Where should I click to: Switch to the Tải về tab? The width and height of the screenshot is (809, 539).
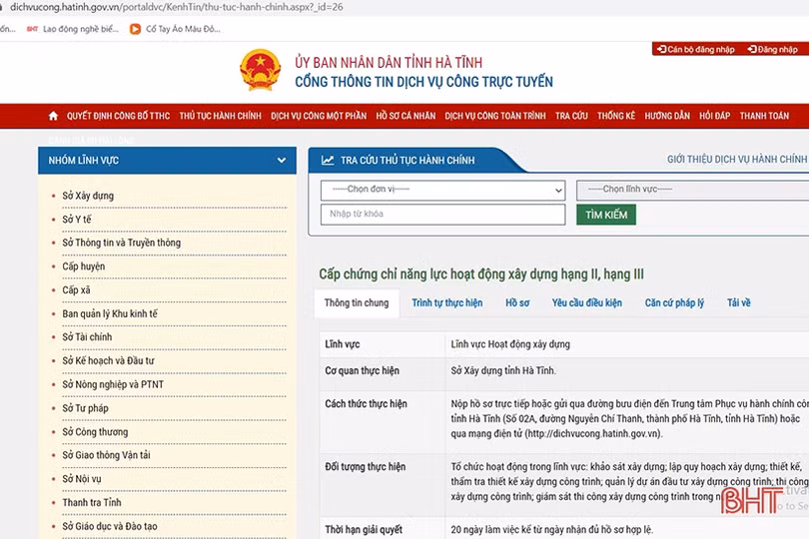coord(739,303)
